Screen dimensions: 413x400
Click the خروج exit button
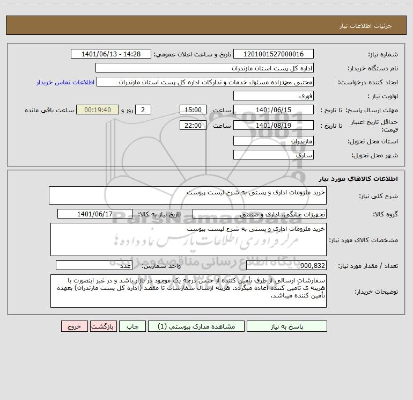pos(75,326)
